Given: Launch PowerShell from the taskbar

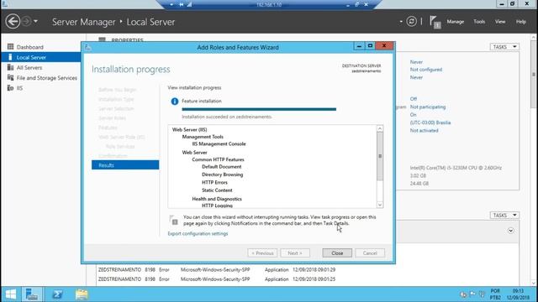Looking at the screenshot, I should coord(57,294).
